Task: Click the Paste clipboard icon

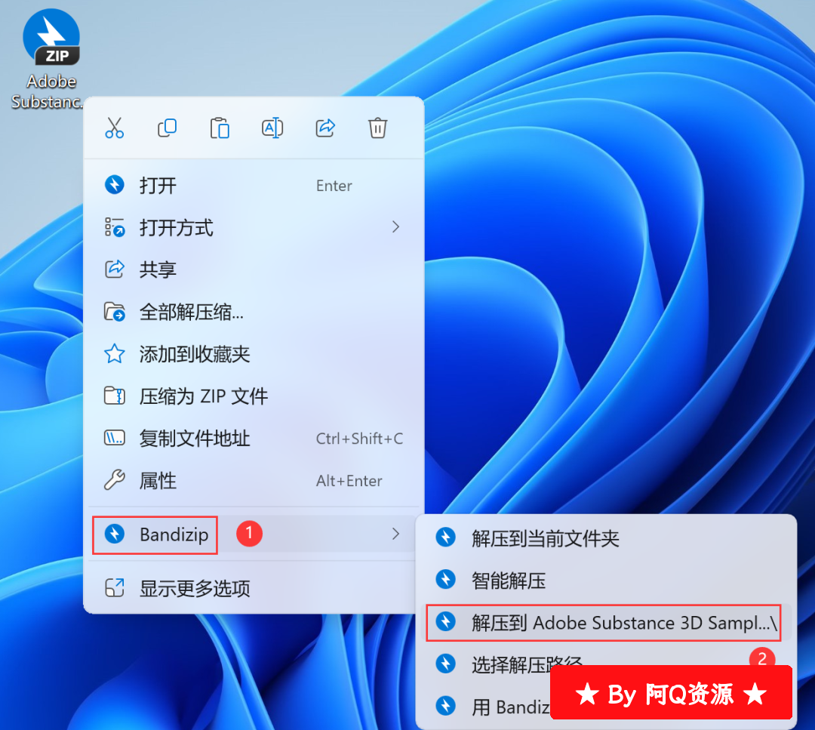Action: 220,128
